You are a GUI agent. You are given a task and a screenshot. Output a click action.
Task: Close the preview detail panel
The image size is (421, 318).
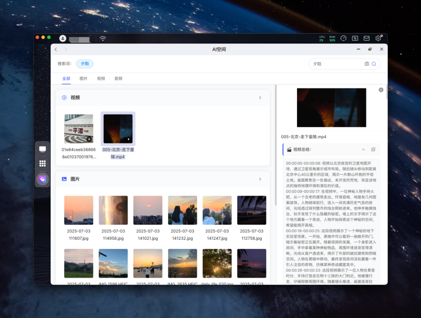tap(381, 90)
